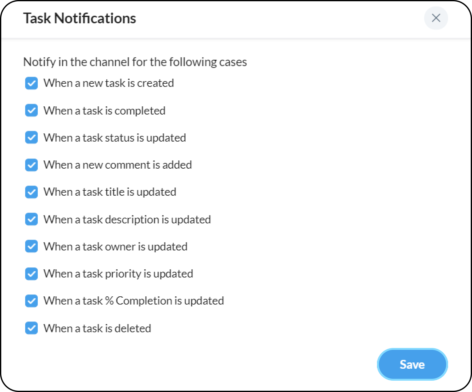Toggle the 'task status is updated' checkbox
Image resolution: width=472 pixels, height=392 pixels.
click(x=31, y=138)
